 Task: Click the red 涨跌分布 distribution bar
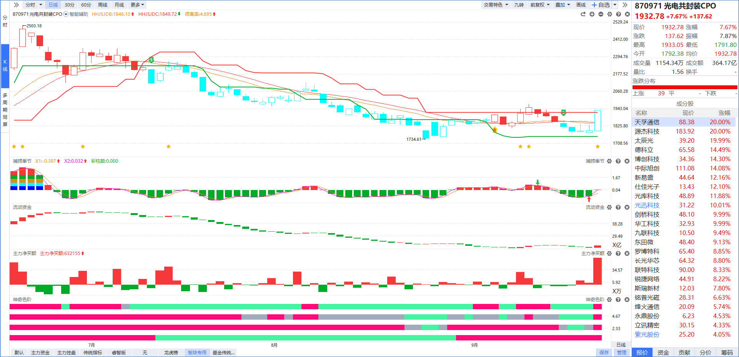click(685, 87)
